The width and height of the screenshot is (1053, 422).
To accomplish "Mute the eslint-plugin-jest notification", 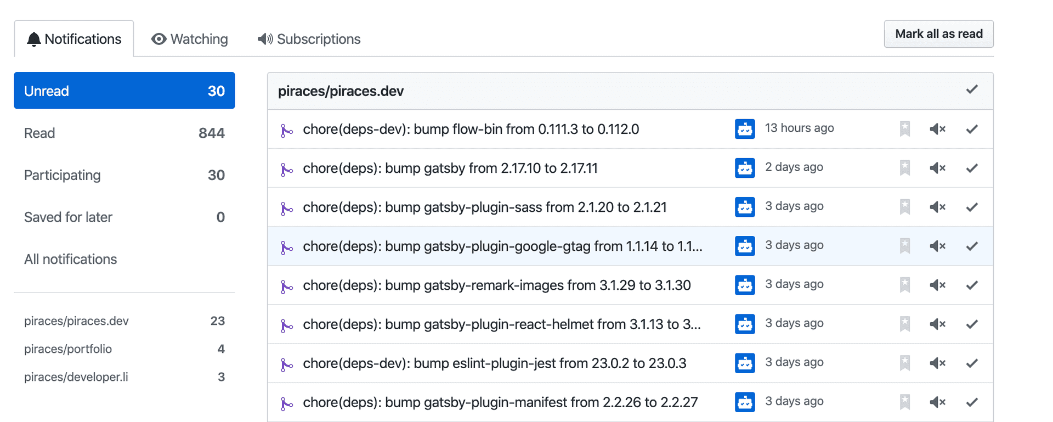I will (x=937, y=363).
